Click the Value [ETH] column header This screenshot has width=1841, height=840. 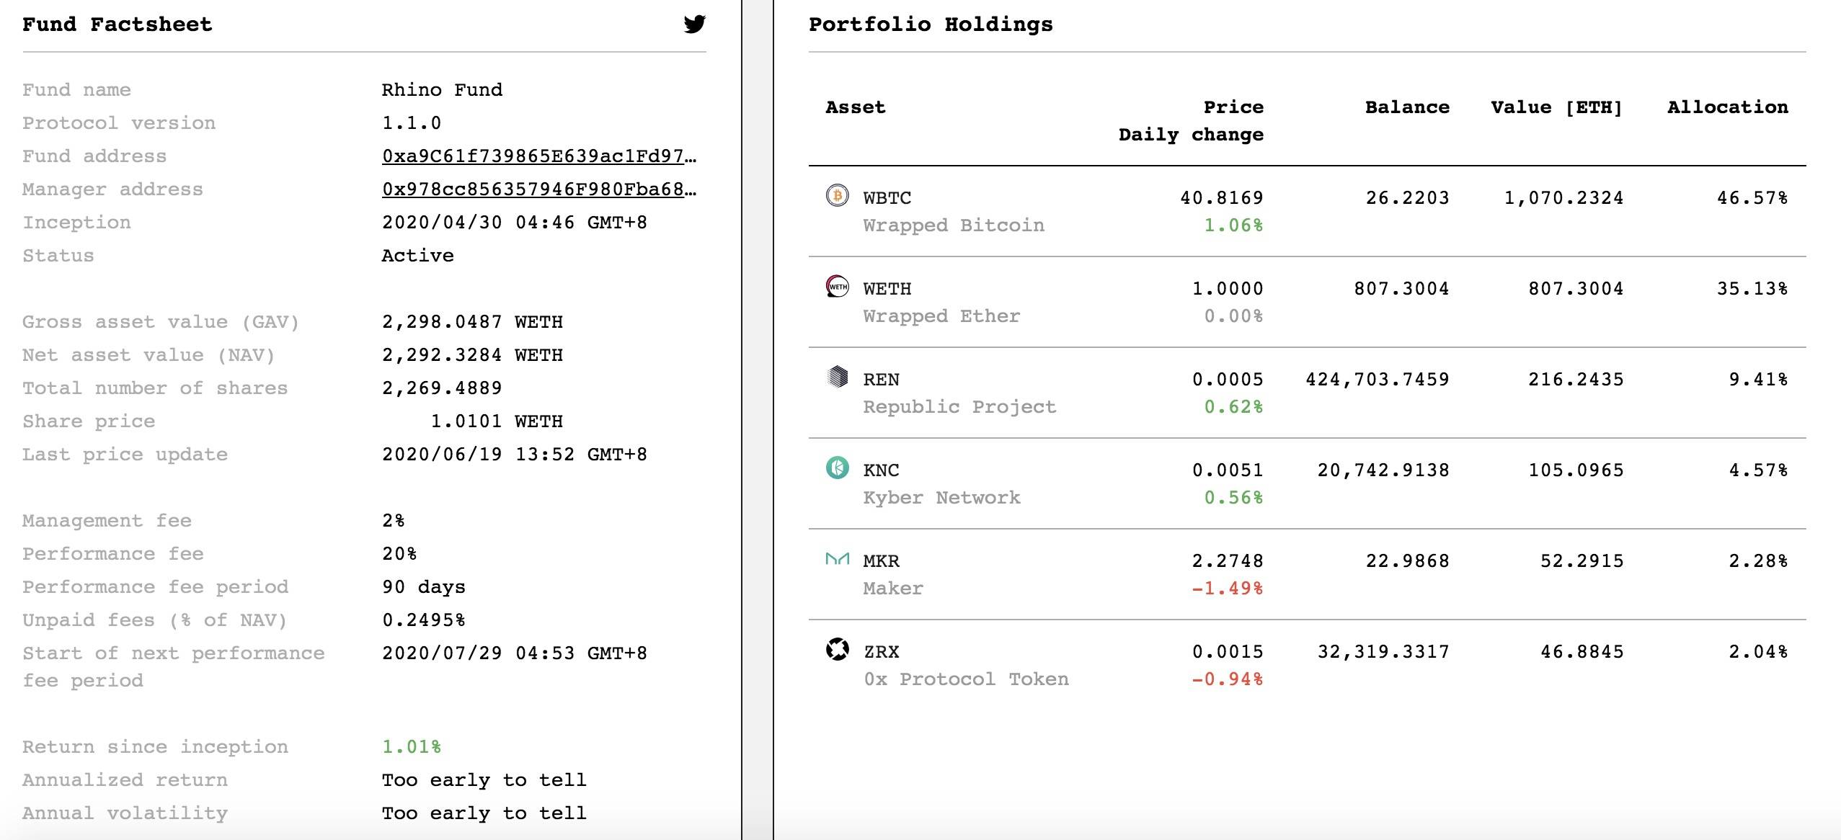[1557, 107]
